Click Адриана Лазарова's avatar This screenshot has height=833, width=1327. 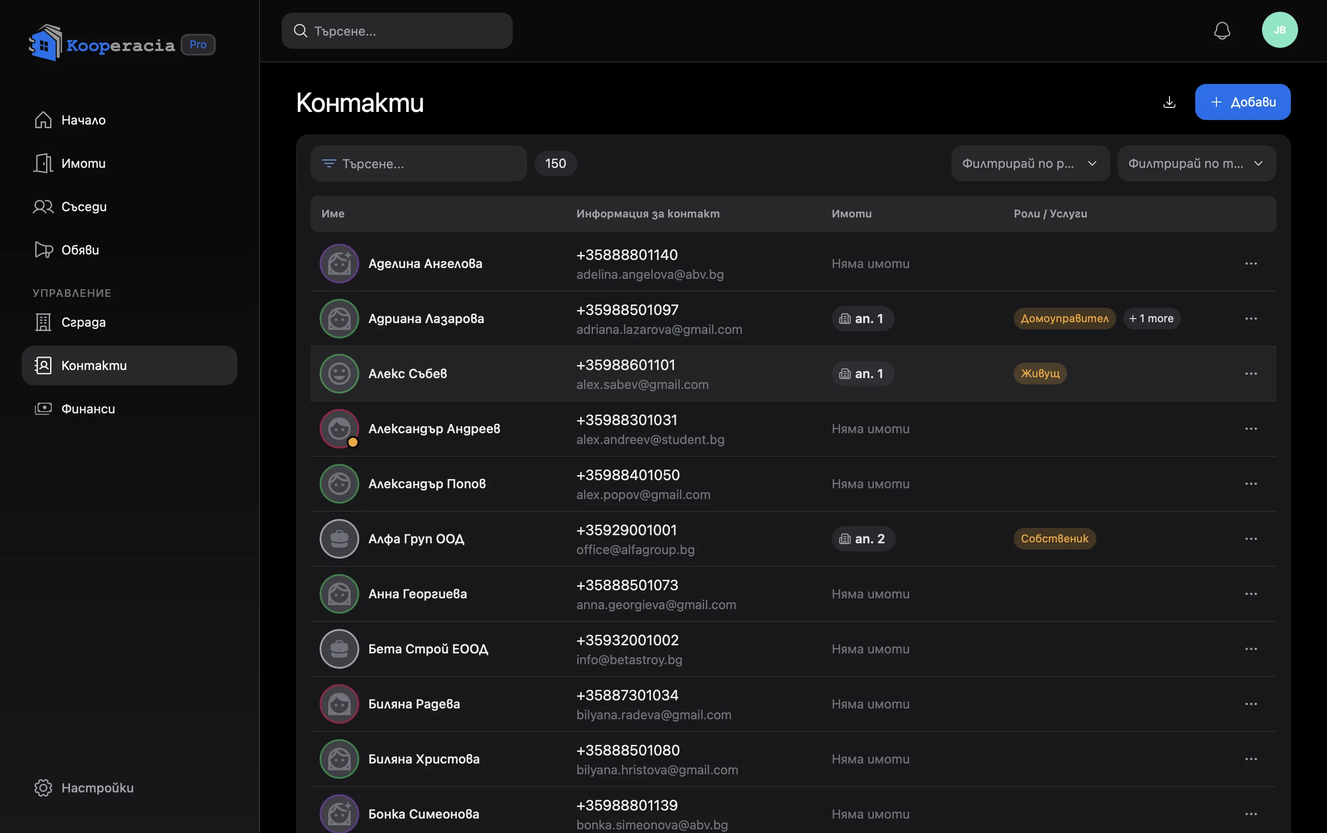(x=339, y=319)
